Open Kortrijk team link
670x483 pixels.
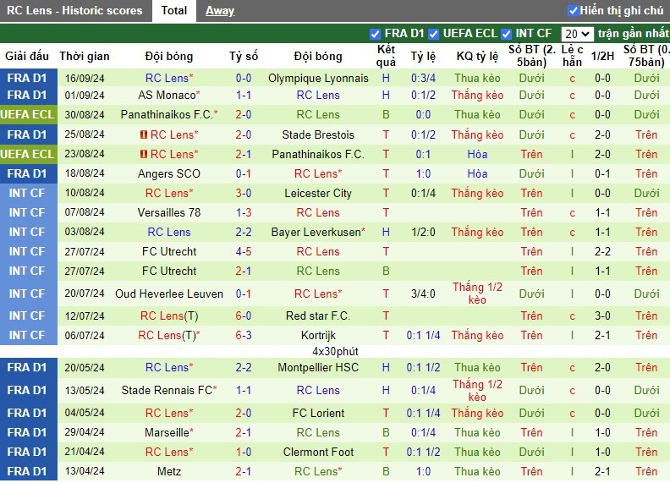tap(318, 335)
